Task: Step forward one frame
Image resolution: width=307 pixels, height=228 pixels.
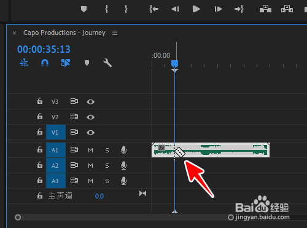Action: (x=218, y=9)
